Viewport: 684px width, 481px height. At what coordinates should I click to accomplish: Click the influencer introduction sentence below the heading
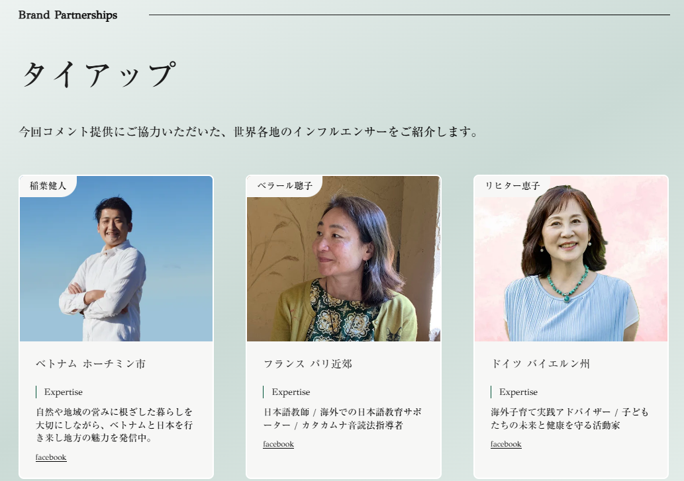[249, 132]
